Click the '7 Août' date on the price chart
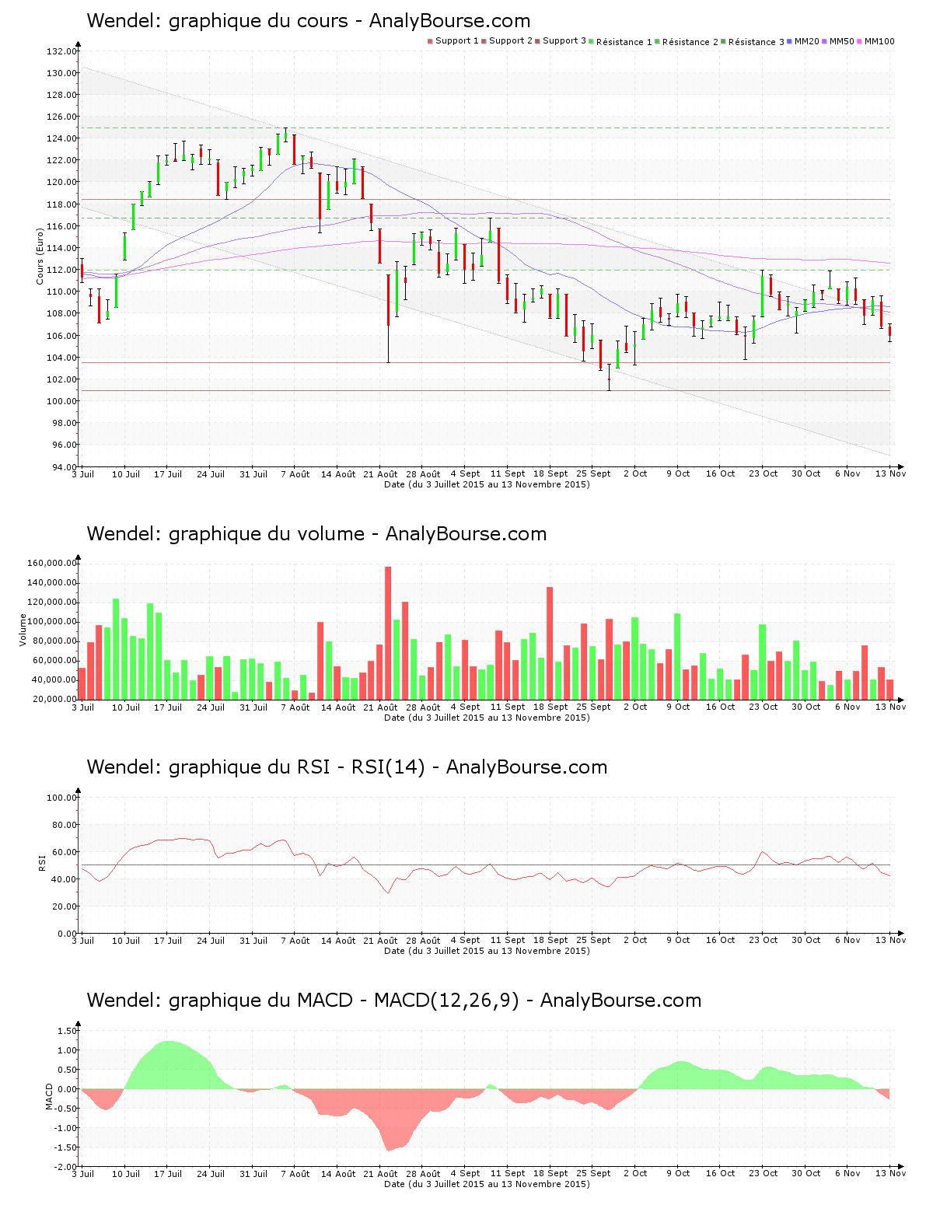The height and width of the screenshot is (1205, 933). coord(295,473)
